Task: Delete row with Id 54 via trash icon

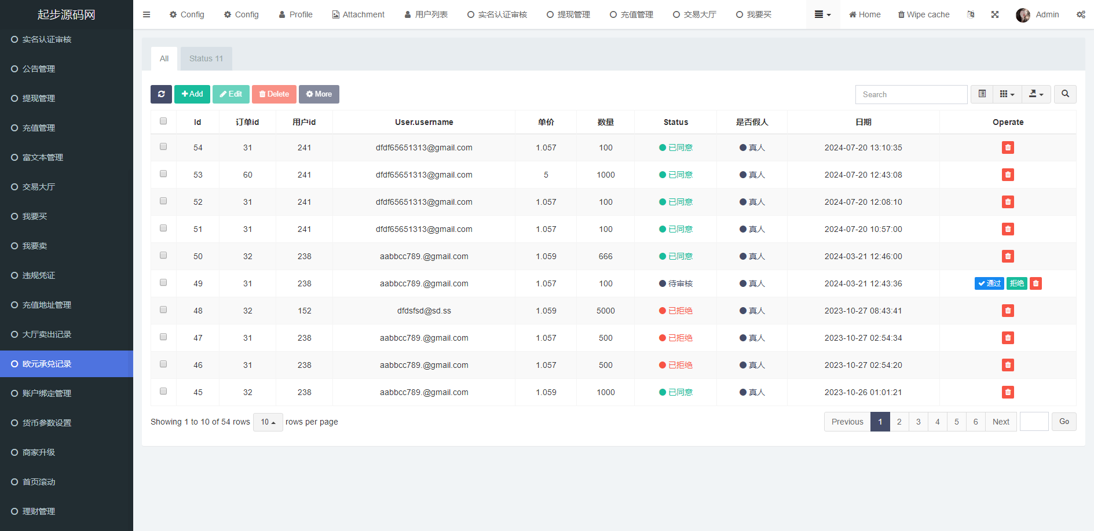Action: (1008, 147)
